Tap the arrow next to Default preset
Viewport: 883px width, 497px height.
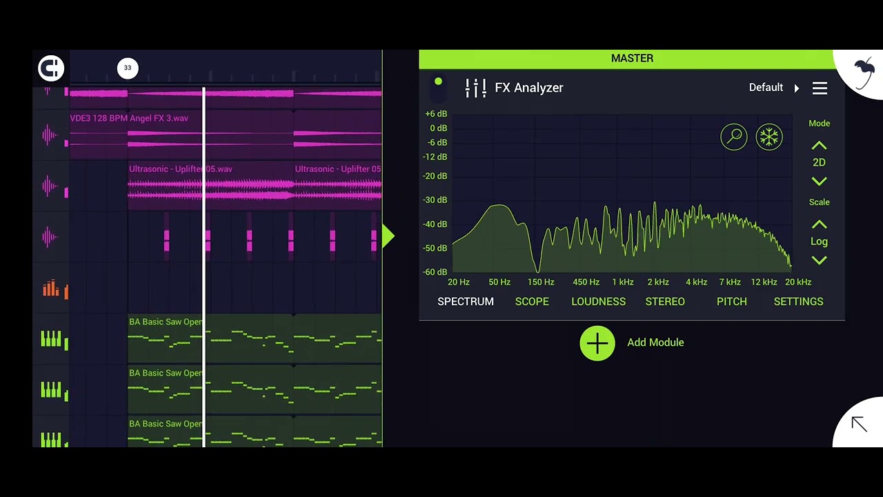797,88
